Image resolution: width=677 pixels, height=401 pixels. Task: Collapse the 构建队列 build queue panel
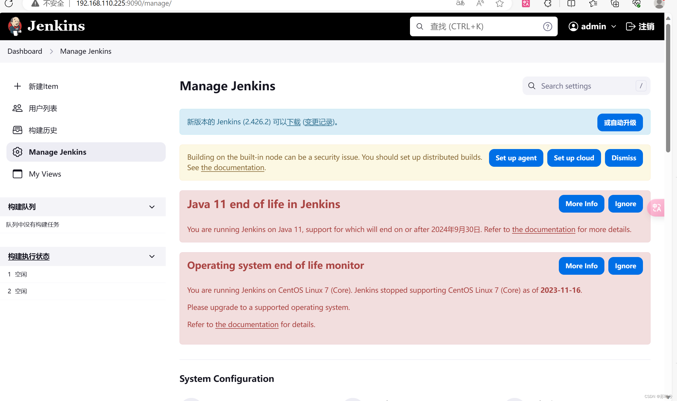pyautogui.click(x=152, y=207)
